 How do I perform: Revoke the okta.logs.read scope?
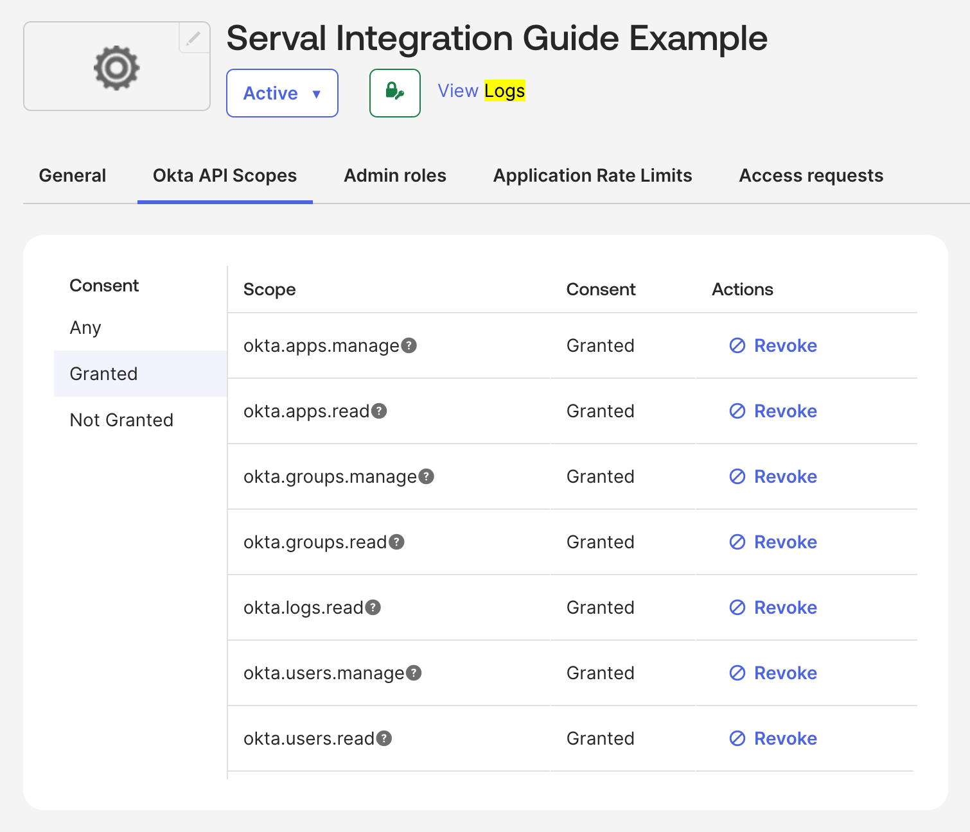tap(773, 607)
